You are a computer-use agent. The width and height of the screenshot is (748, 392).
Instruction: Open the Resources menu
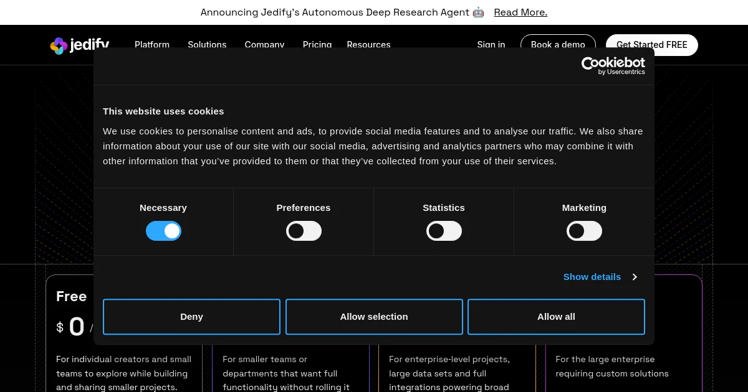click(x=368, y=45)
